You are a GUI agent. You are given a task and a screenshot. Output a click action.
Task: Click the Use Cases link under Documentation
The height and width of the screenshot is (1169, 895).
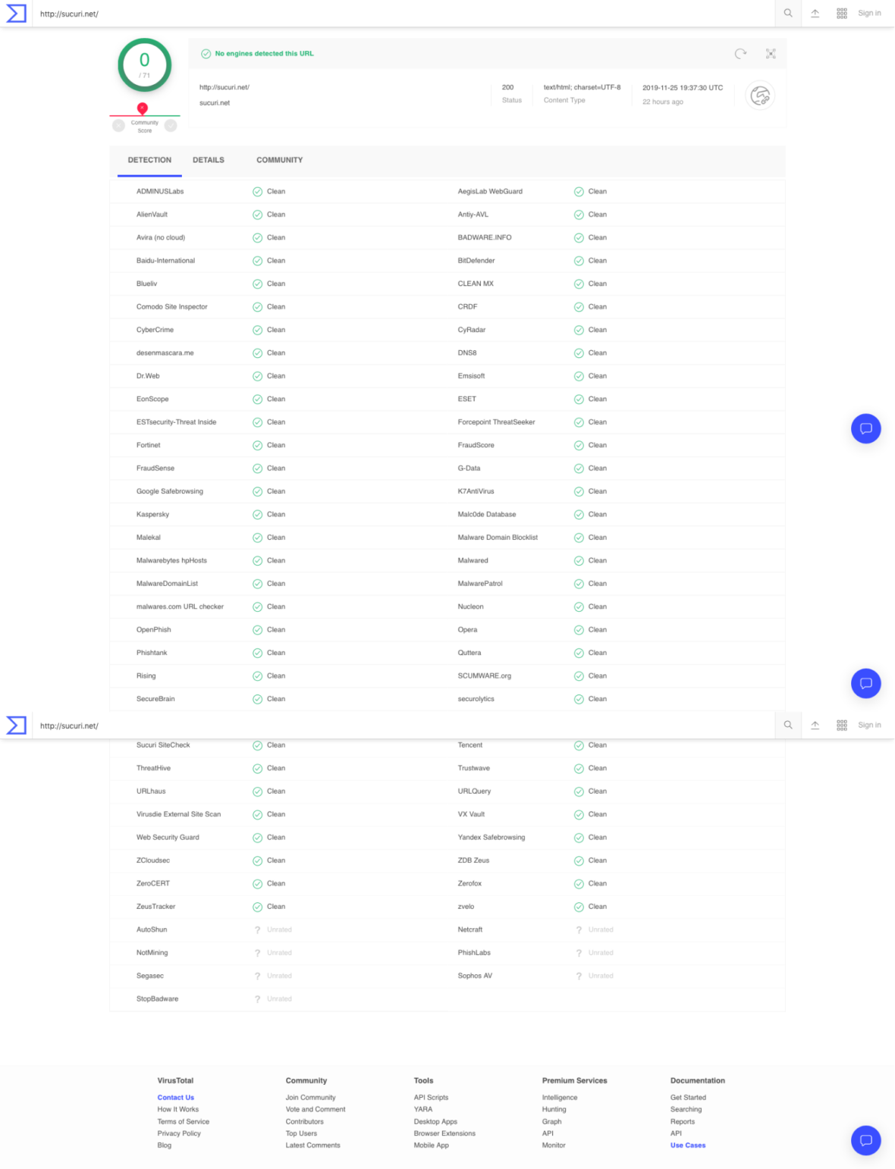[x=687, y=1145]
